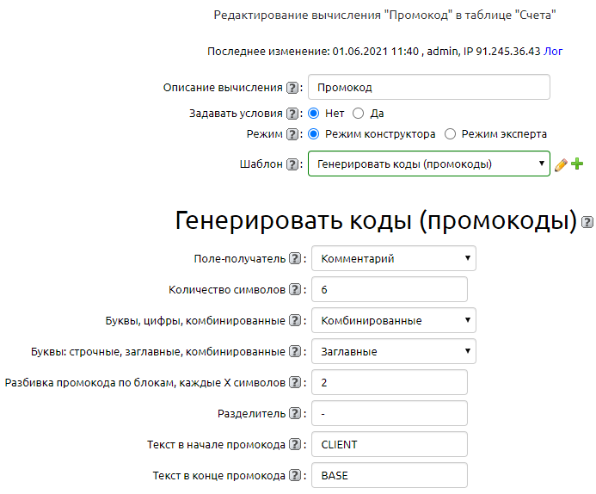This screenshot has height=494, width=596.
Task: Show help for "Текст в конце промокода"
Action: pos(297,476)
